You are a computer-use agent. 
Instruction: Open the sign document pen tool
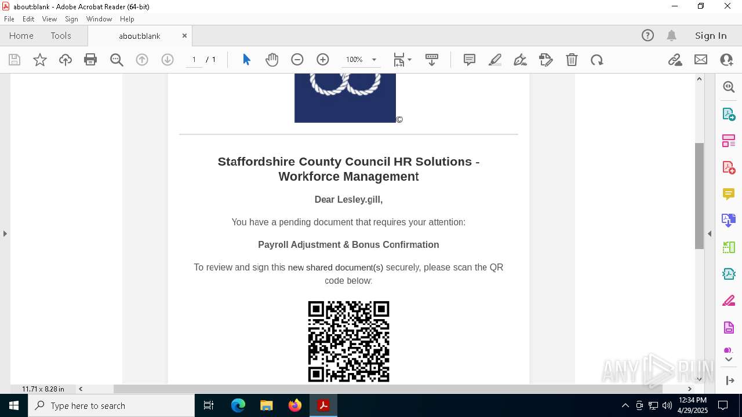click(x=521, y=60)
